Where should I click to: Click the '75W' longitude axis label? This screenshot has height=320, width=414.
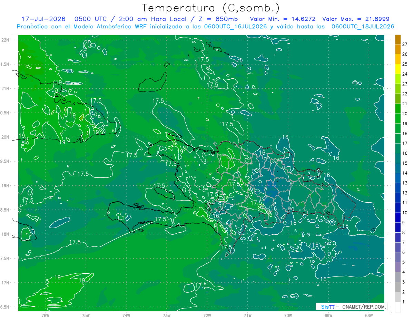pos(86,316)
